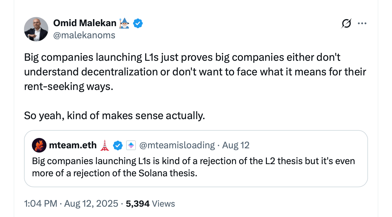
Task: Click the quoted post's Aug 12 date
Action: (236, 145)
